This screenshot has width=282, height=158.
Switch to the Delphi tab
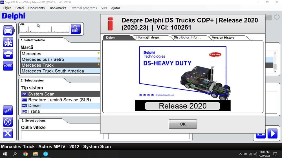118,38
